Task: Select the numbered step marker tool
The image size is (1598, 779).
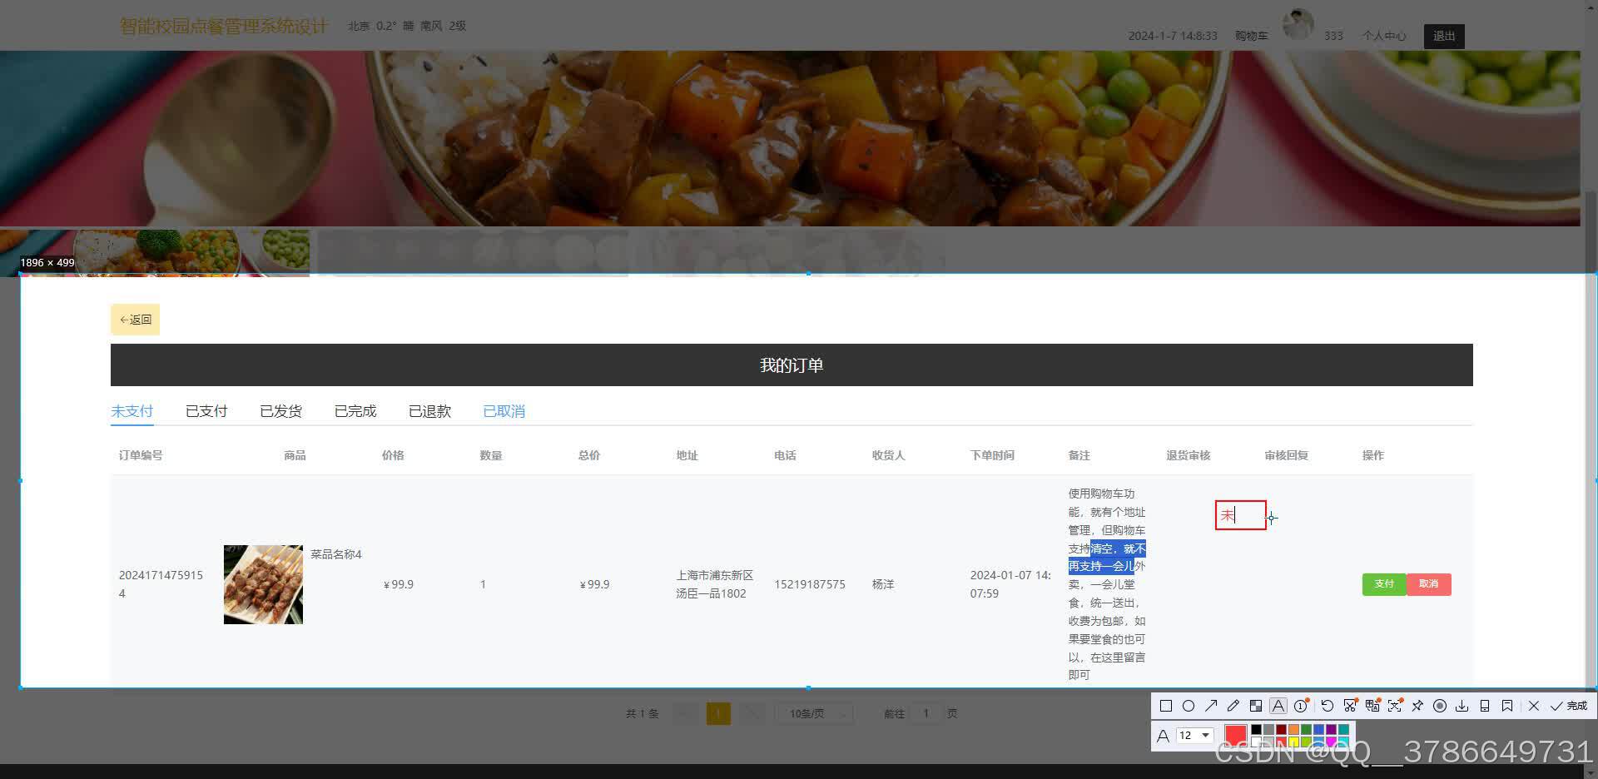Action: click(x=1301, y=706)
